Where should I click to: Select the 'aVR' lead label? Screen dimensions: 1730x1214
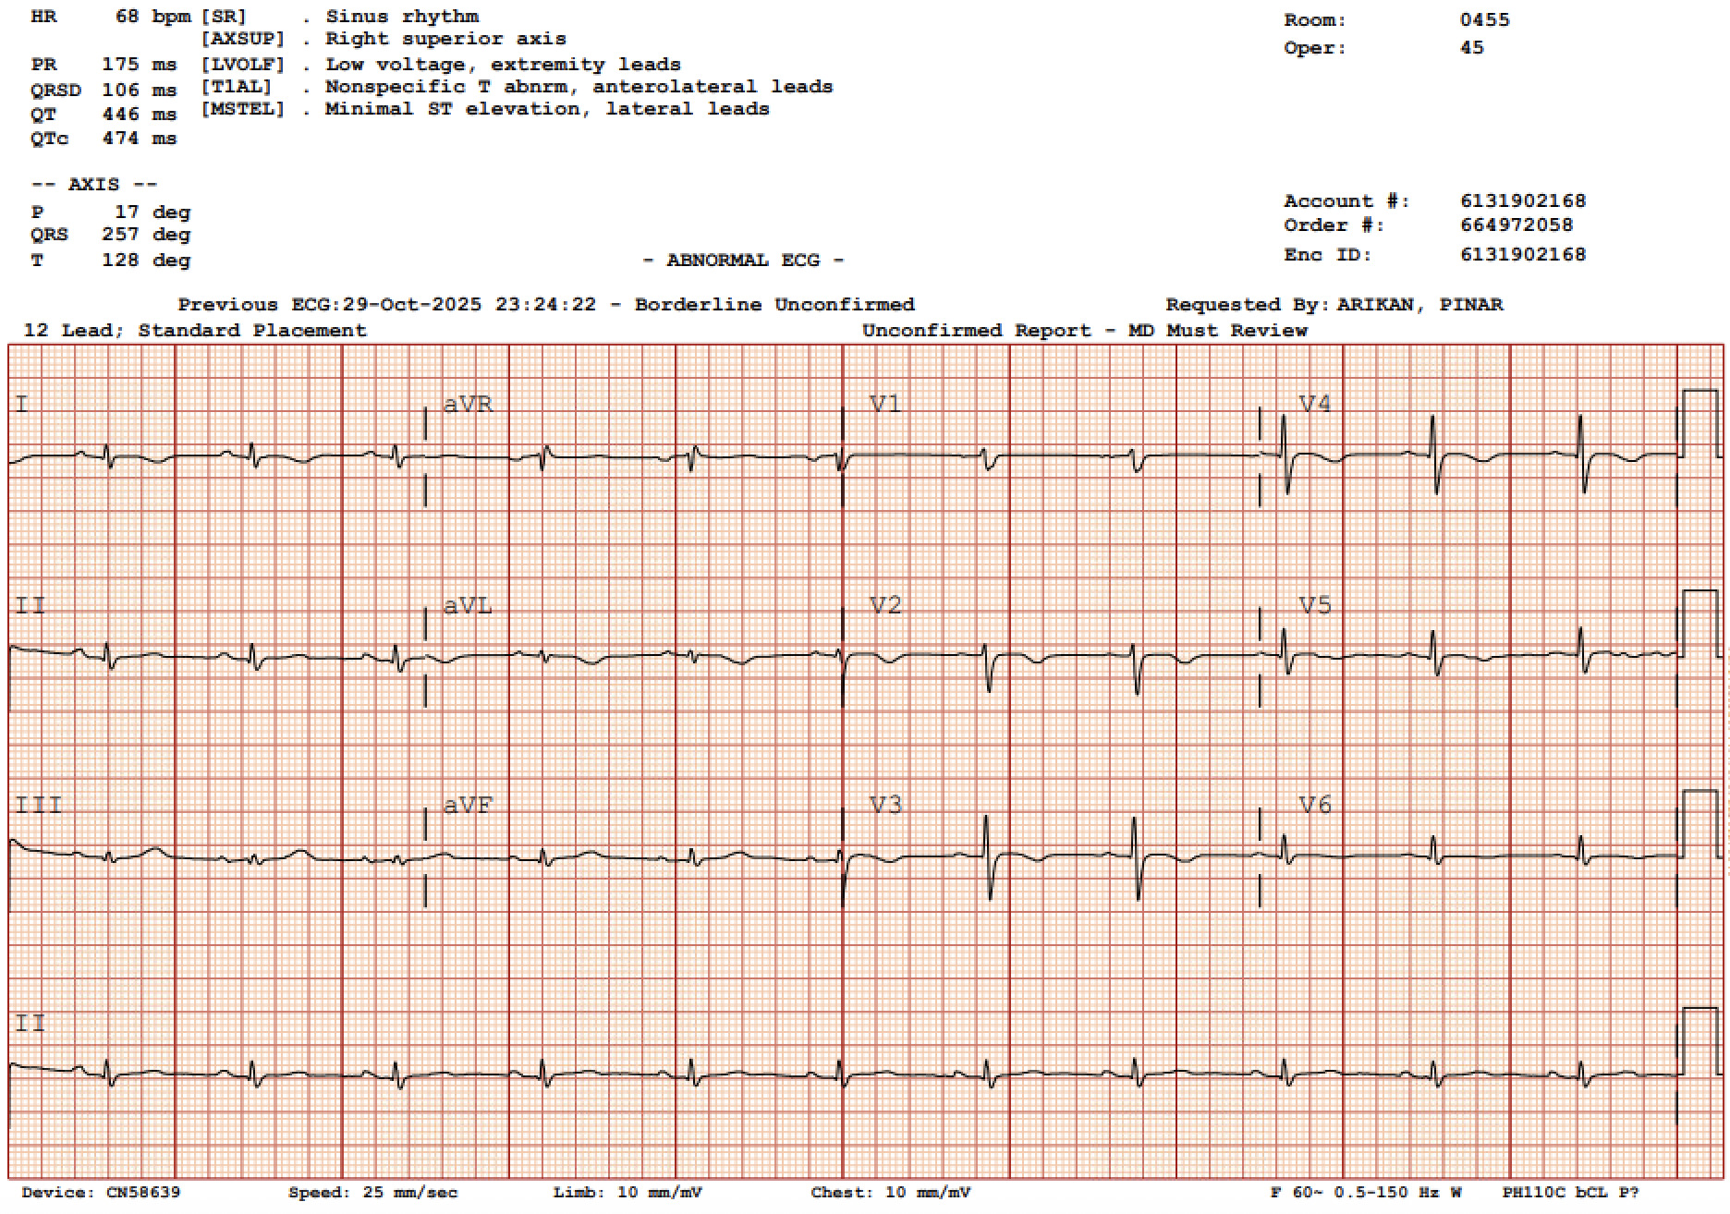(468, 404)
